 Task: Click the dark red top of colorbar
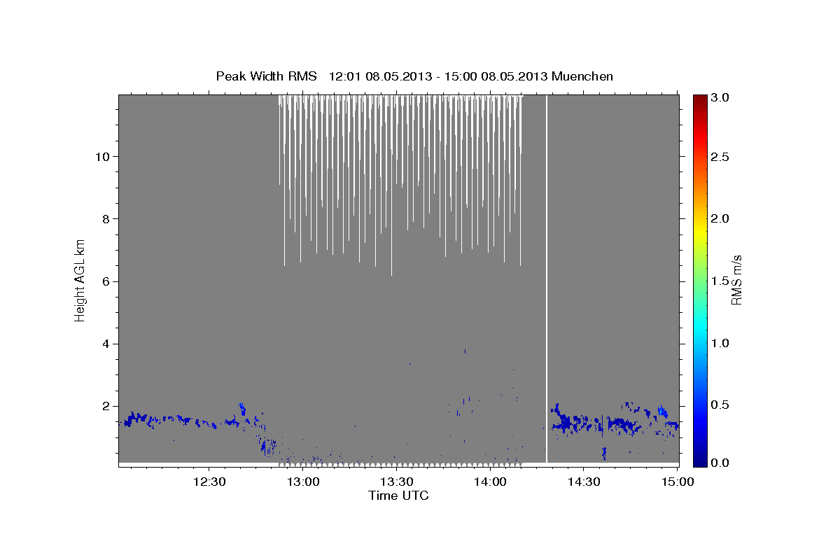[700, 99]
